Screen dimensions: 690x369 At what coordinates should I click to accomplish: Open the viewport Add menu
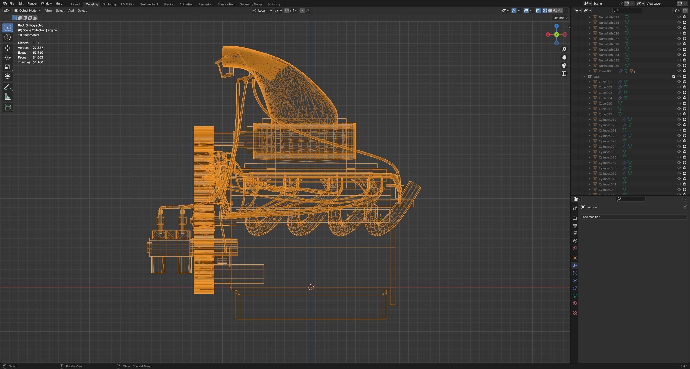tap(71, 11)
